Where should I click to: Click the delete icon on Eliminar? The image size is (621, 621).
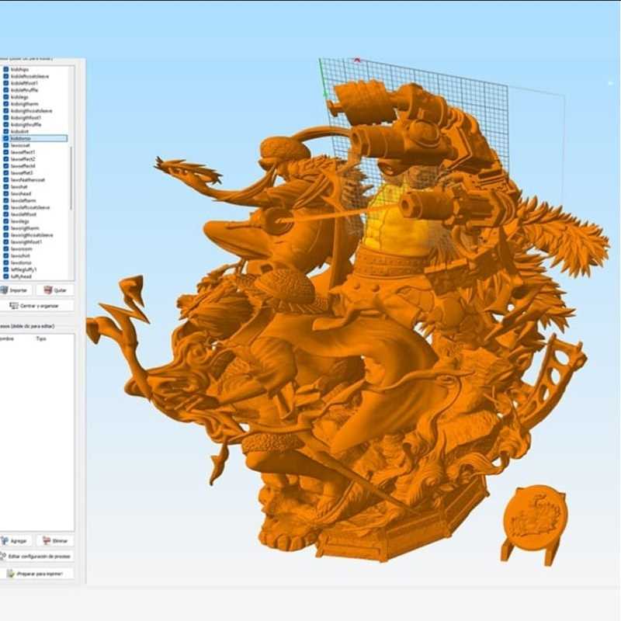(x=47, y=540)
